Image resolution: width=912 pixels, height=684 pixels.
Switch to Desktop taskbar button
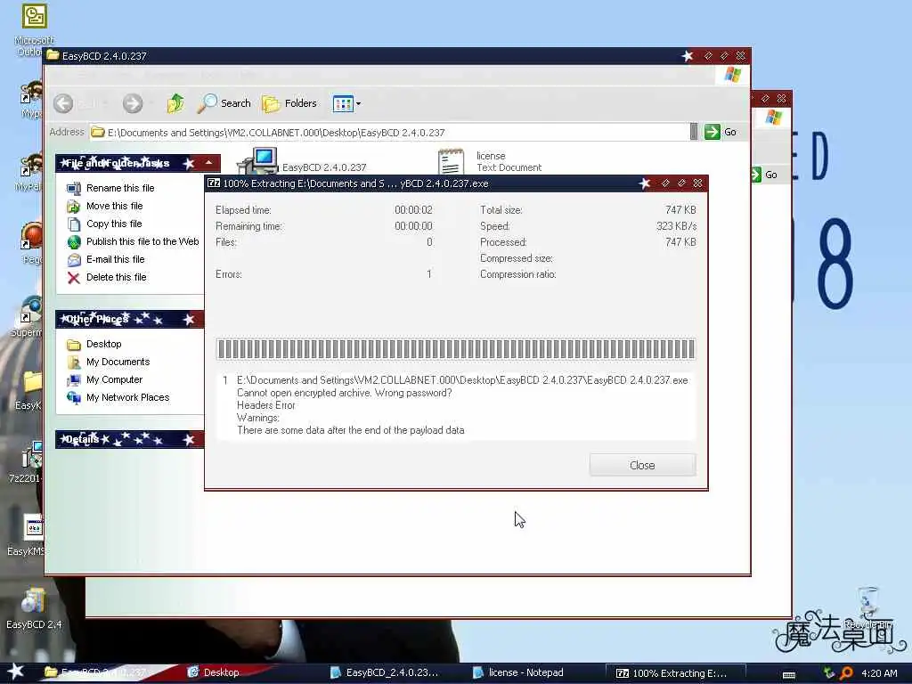[214, 672]
